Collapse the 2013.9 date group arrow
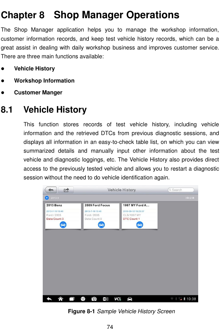The image size is (220, 329). (47, 198)
